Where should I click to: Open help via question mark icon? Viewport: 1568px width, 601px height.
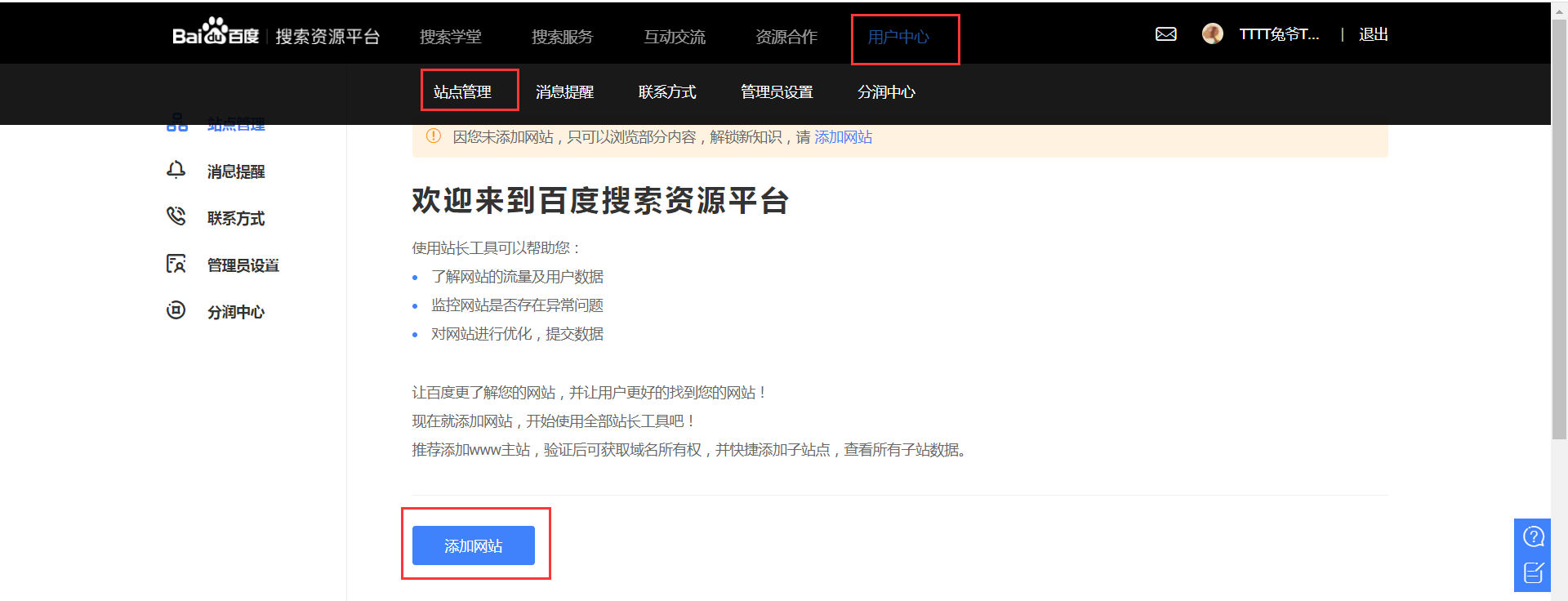click(1533, 536)
